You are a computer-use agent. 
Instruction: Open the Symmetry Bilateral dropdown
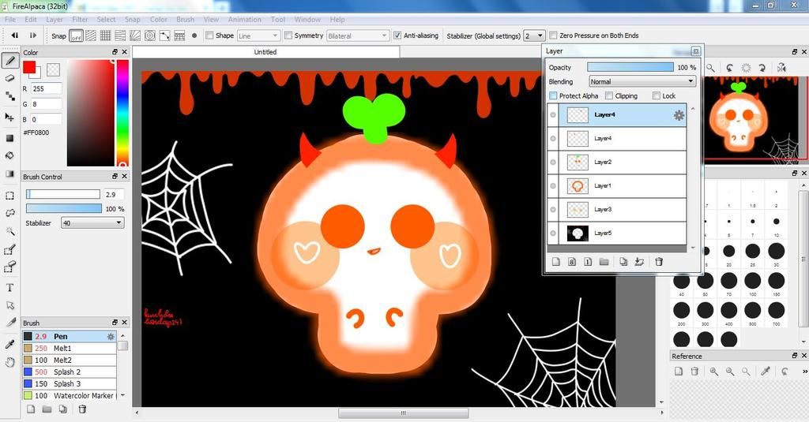tap(358, 35)
